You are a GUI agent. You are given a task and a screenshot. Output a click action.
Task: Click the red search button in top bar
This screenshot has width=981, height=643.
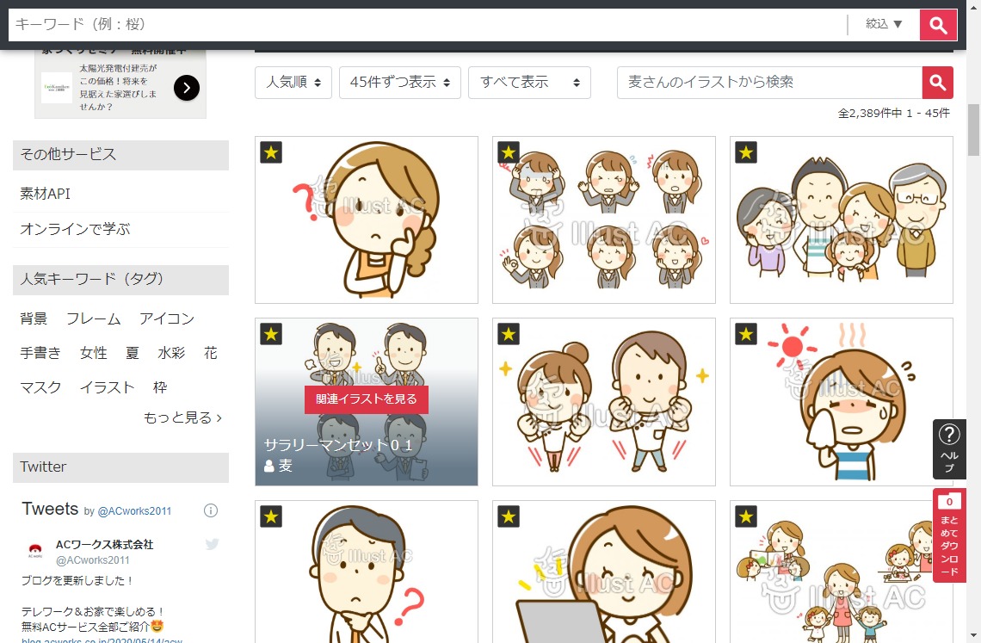pos(937,24)
